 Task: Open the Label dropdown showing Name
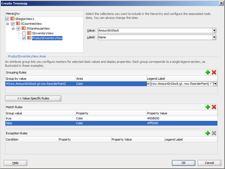coord(214,37)
